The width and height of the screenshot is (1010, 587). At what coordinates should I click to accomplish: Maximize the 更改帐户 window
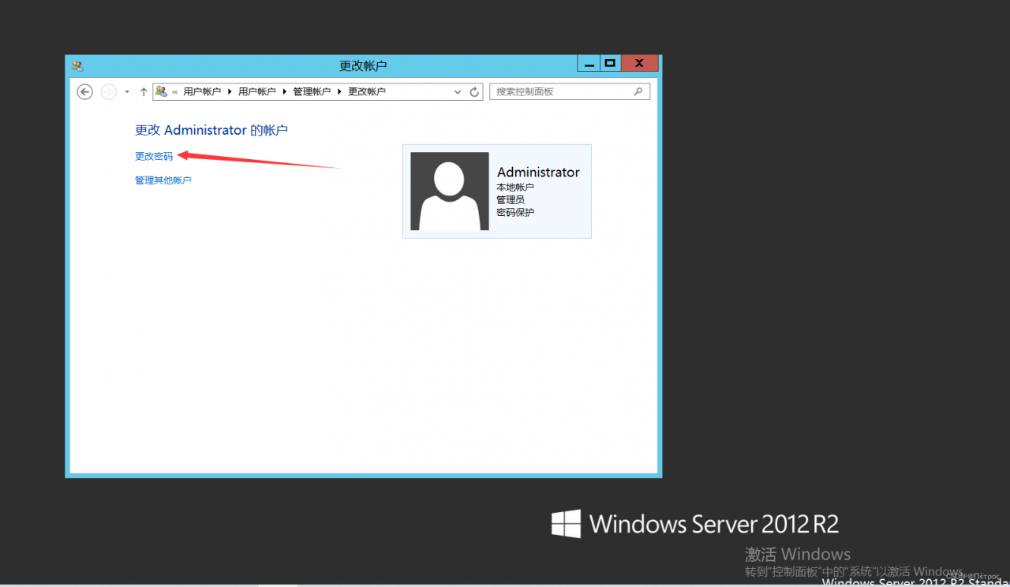[x=610, y=64]
